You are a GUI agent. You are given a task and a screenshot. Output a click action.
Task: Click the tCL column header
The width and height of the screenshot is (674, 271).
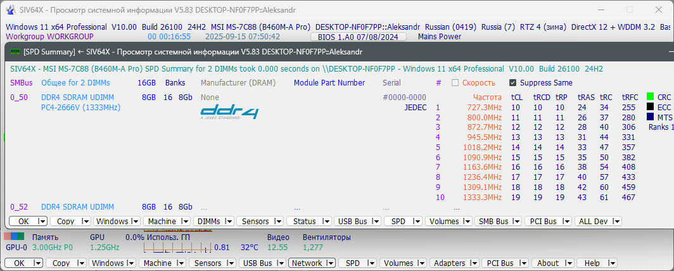coord(517,98)
